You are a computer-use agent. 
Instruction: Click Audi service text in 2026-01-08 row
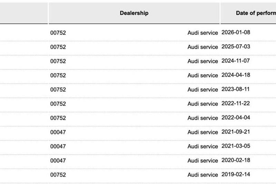point(203,33)
